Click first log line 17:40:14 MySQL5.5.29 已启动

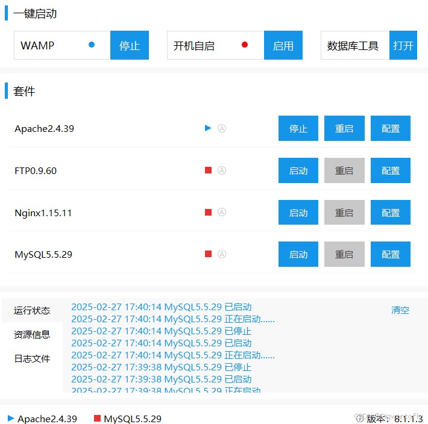coord(162,307)
